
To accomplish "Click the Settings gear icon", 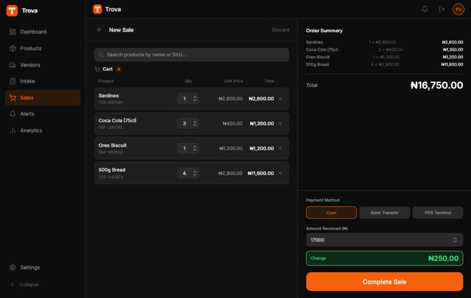I will 13,268.
